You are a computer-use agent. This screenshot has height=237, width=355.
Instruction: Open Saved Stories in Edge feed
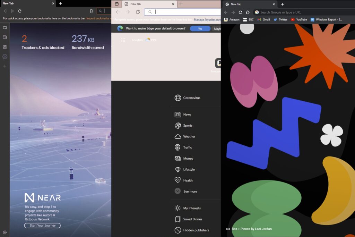point(188,219)
